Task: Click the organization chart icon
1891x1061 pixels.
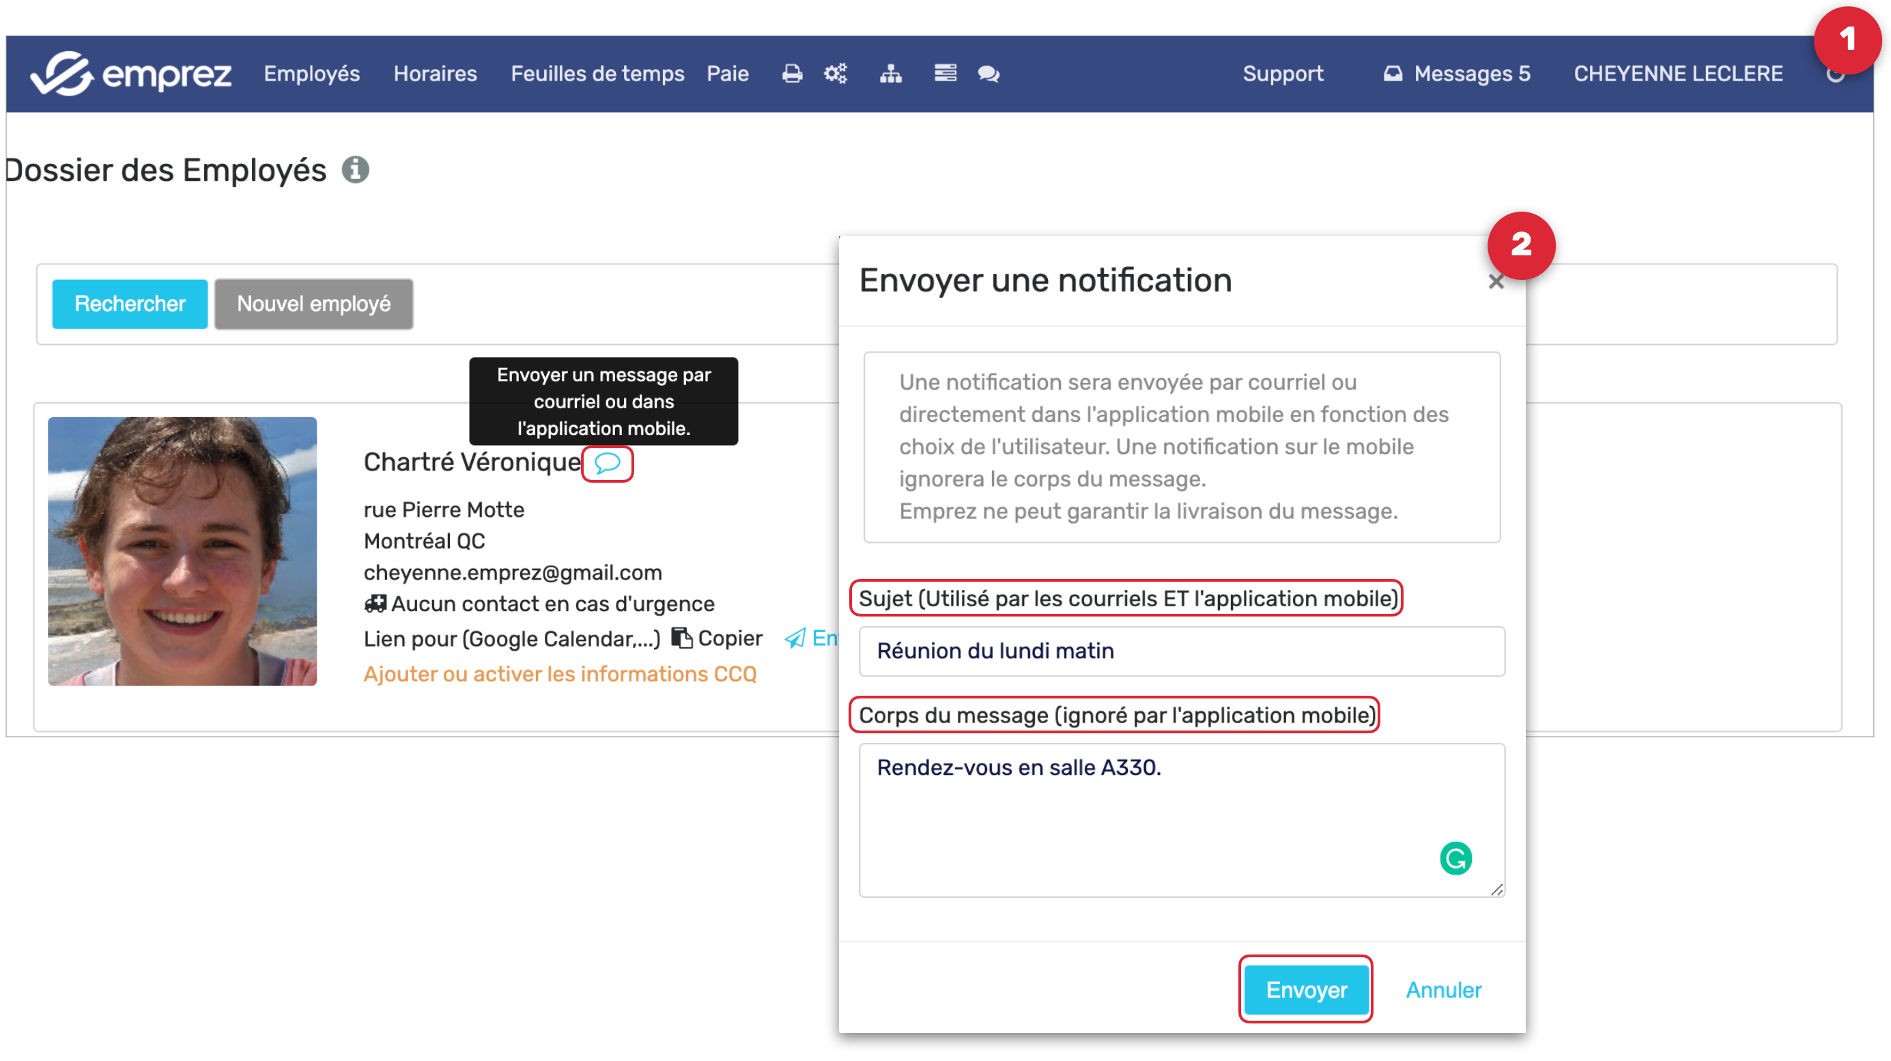Action: [x=890, y=74]
